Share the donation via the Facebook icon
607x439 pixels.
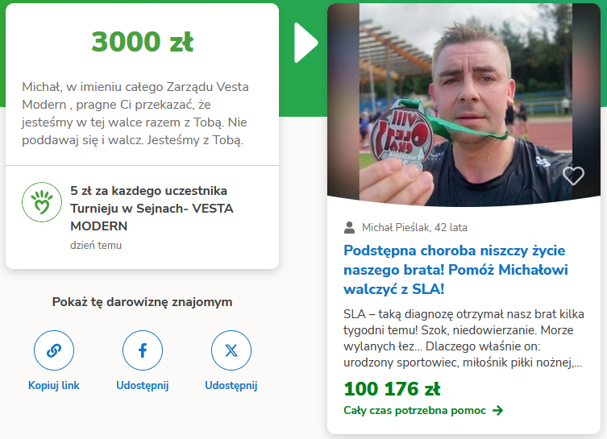tap(143, 350)
